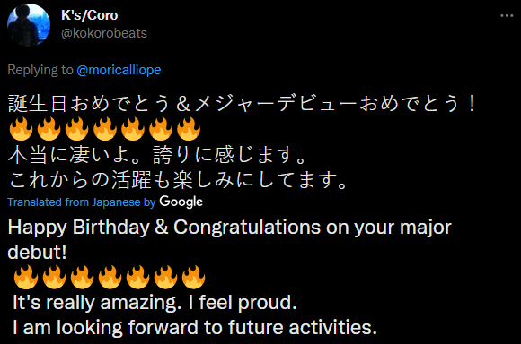Open the three-dot more options menu
Image resolution: width=521 pixels, height=344 pixels.
507,15
